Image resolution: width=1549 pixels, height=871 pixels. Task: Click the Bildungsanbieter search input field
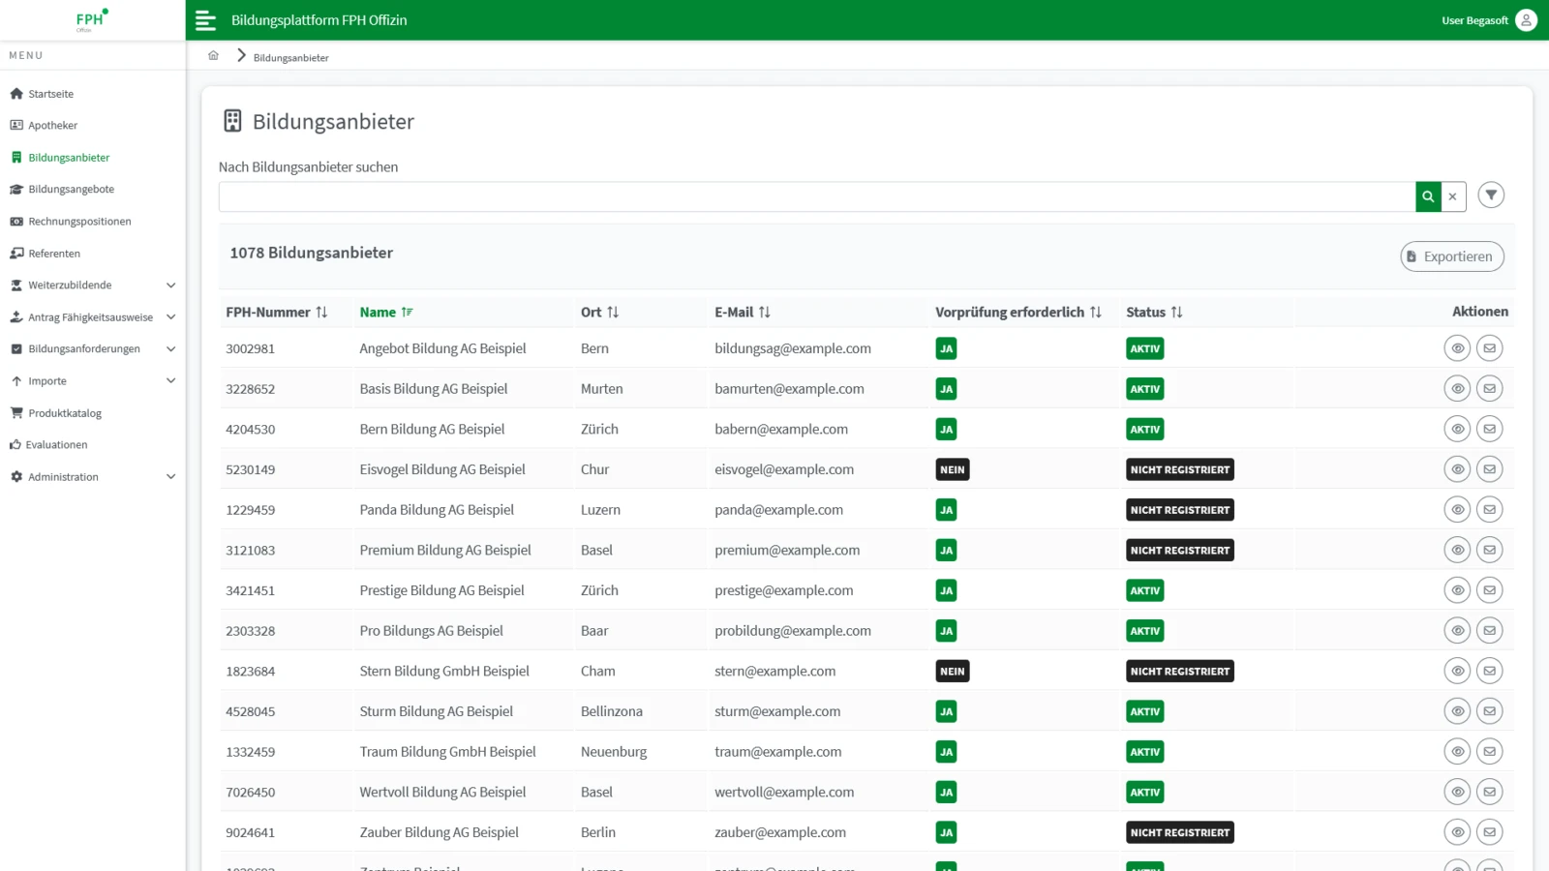pos(816,196)
